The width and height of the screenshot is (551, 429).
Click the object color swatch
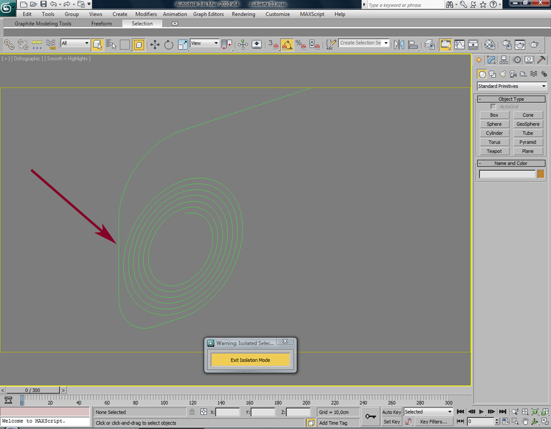coord(541,174)
